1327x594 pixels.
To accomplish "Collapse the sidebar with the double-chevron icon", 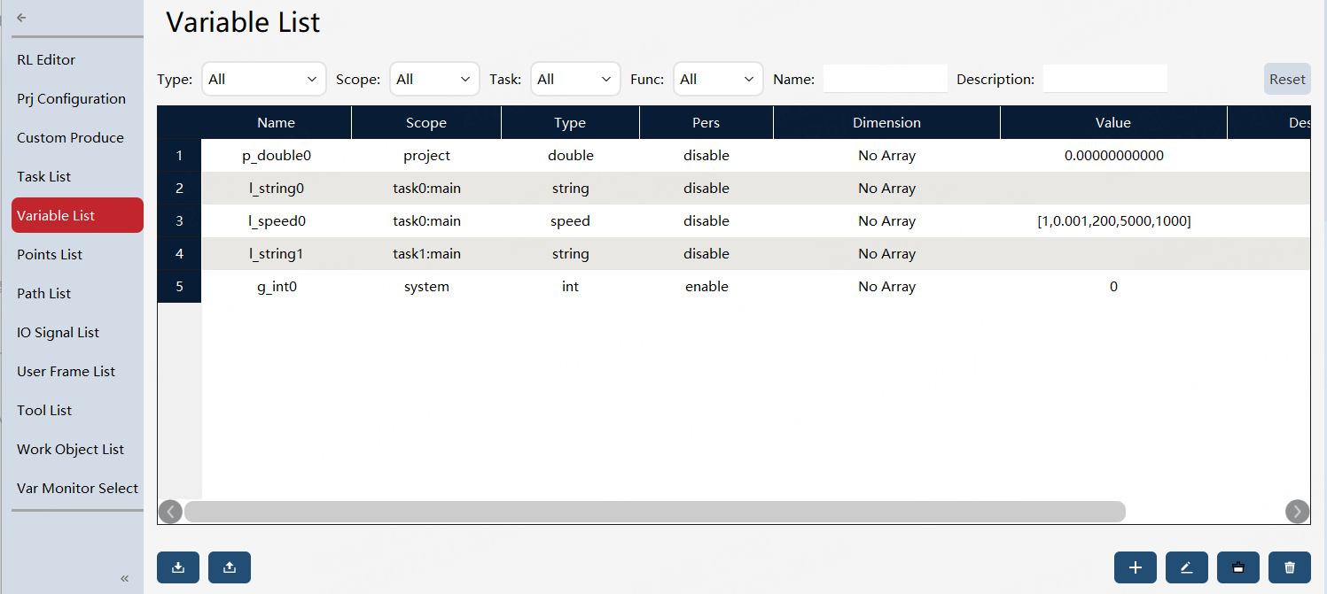I will [125, 578].
